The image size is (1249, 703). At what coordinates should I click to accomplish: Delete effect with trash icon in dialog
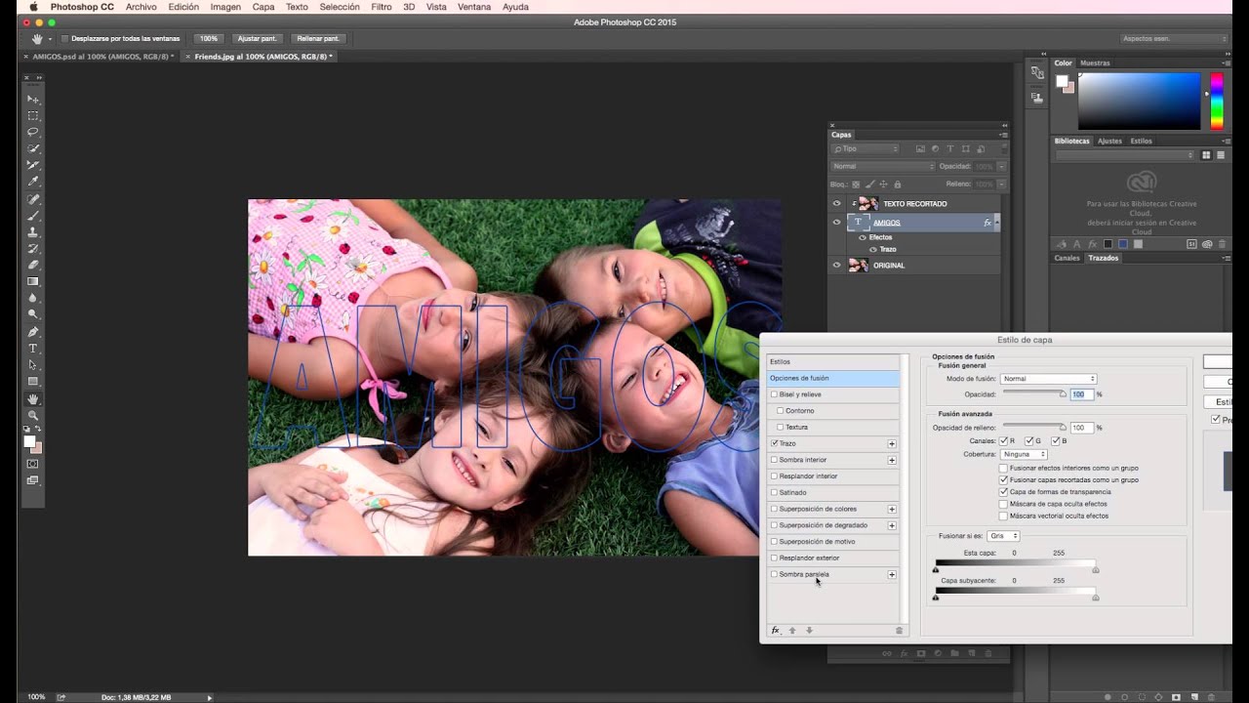(899, 631)
